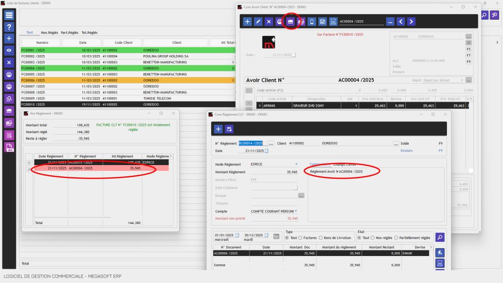Select the 'Partiellement réglée' radio button
Screen dimensions: 503x283
396,238
